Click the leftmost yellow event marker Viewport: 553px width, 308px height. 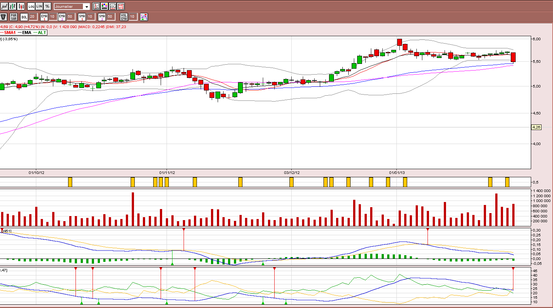(70, 182)
